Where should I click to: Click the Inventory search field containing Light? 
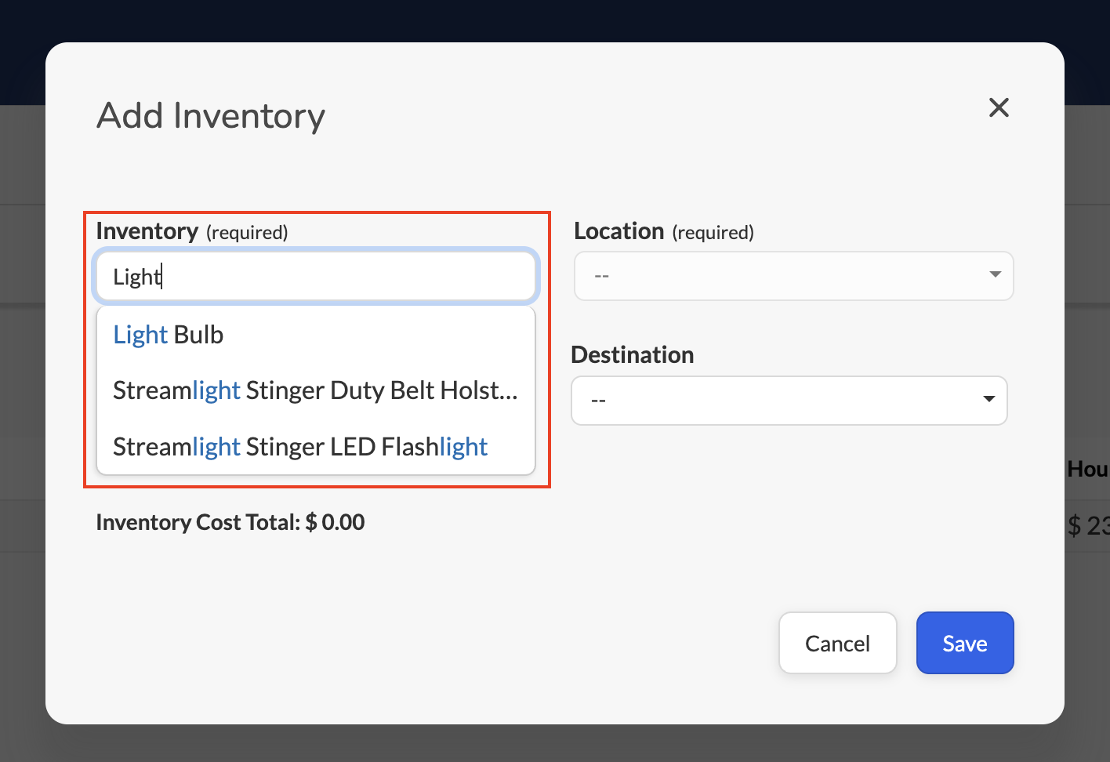(x=316, y=276)
